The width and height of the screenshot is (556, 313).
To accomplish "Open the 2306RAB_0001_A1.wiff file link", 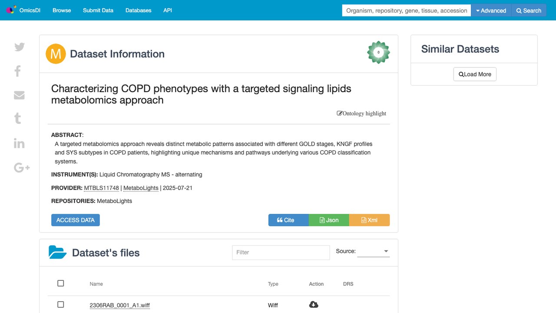I will pos(120,305).
